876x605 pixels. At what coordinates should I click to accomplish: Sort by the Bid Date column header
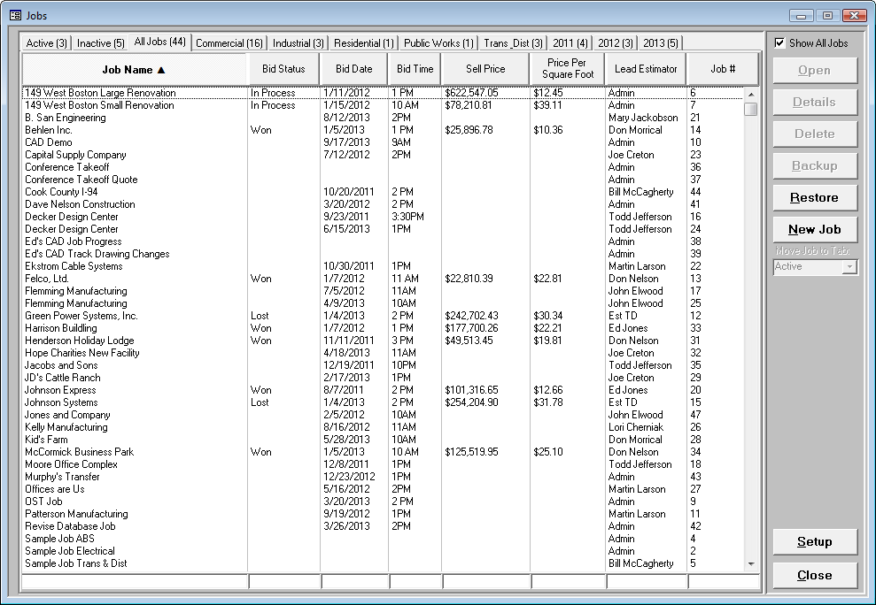[x=354, y=69]
